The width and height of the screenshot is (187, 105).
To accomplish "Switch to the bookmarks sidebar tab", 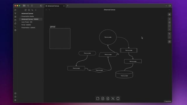I will pyautogui.click(x=32, y=6).
